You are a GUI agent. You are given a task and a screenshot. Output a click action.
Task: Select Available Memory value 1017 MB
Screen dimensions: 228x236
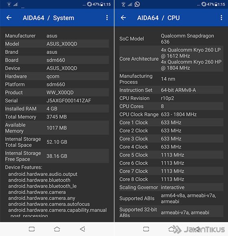(57, 128)
